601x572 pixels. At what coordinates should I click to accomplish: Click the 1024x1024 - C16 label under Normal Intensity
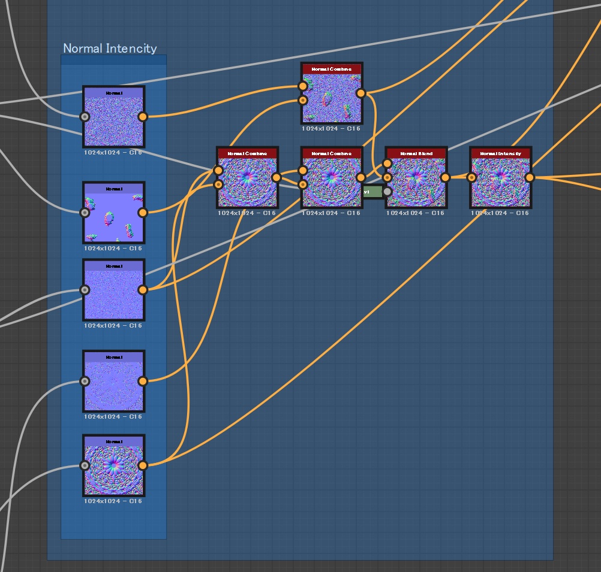[x=500, y=212]
